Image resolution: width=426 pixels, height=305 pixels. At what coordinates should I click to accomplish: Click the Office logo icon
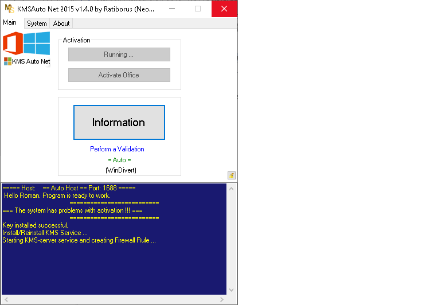pos(13,43)
